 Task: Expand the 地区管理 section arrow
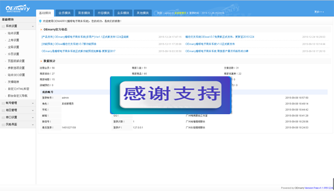(33, 111)
